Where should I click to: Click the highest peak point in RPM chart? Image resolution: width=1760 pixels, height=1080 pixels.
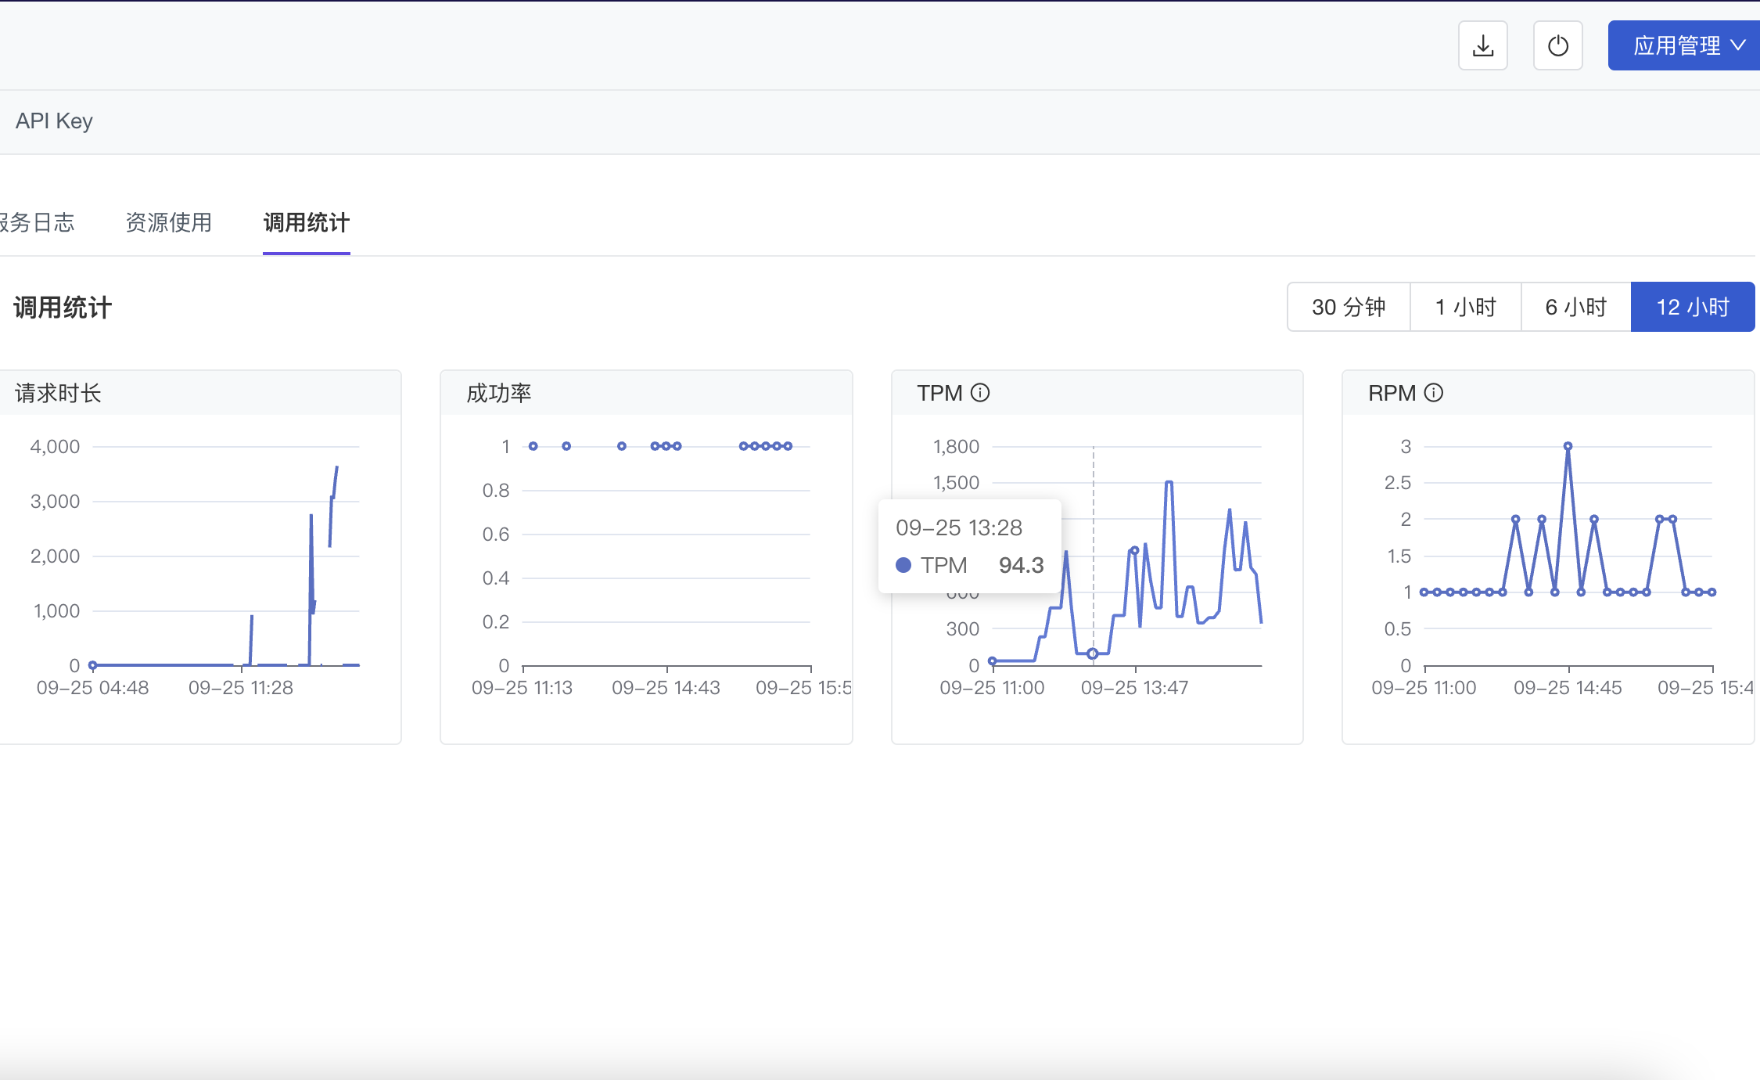click(x=1568, y=446)
